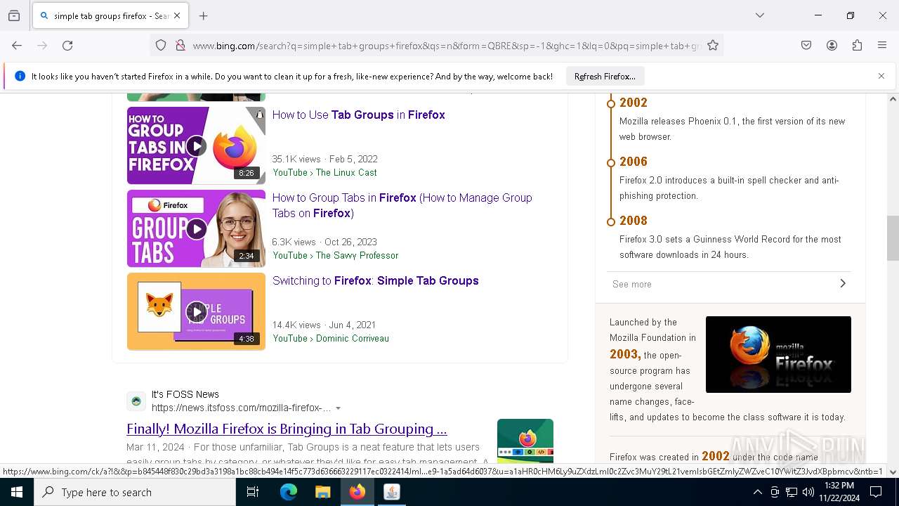Show hidden system tray icons
The height and width of the screenshot is (506, 899).
tap(757, 492)
